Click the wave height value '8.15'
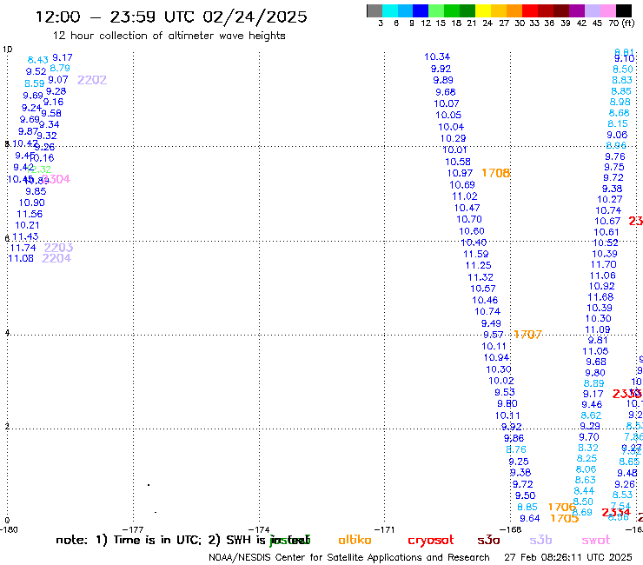Screen dimensions: 643x565 click(618, 123)
